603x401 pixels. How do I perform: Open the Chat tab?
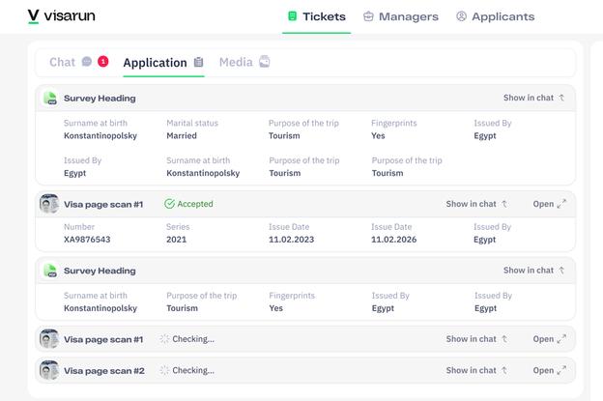click(79, 62)
